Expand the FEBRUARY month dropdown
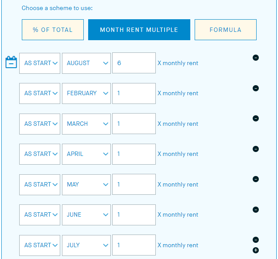Image resolution: width=278 pixels, height=259 pixels. click(86, 93)
